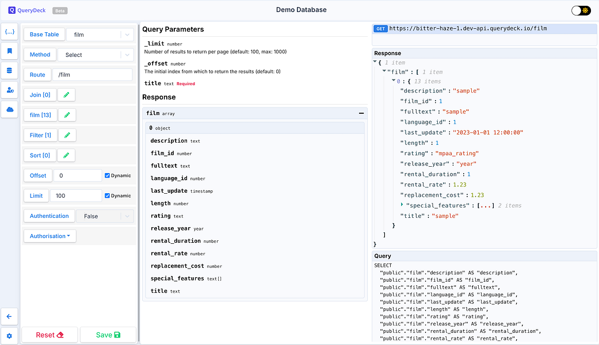Click the user roles sidebar icon
The image size is (599, 345).
pyautogui.click(x=9, y=90)
